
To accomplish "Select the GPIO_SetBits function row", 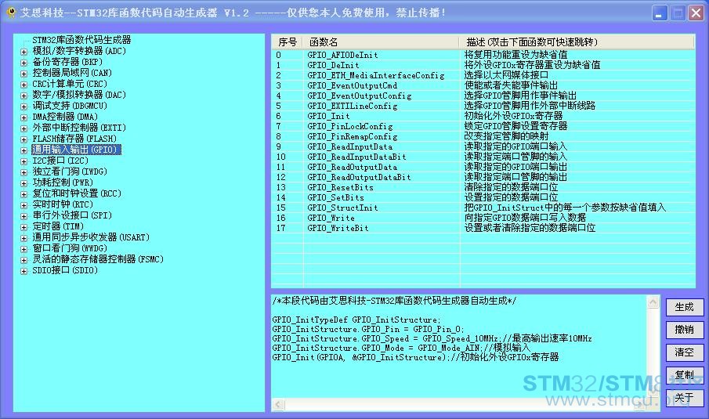I will 483,197.
